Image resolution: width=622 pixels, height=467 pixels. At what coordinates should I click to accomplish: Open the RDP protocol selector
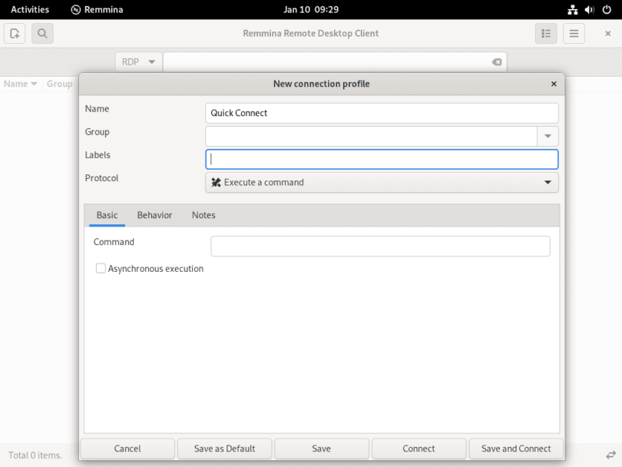click(138, 61)
